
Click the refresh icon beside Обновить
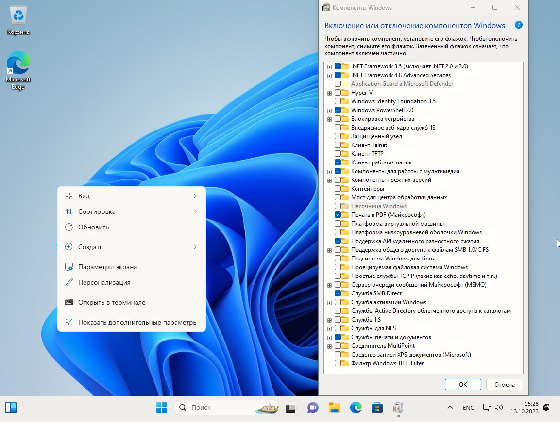pos(69,227)
